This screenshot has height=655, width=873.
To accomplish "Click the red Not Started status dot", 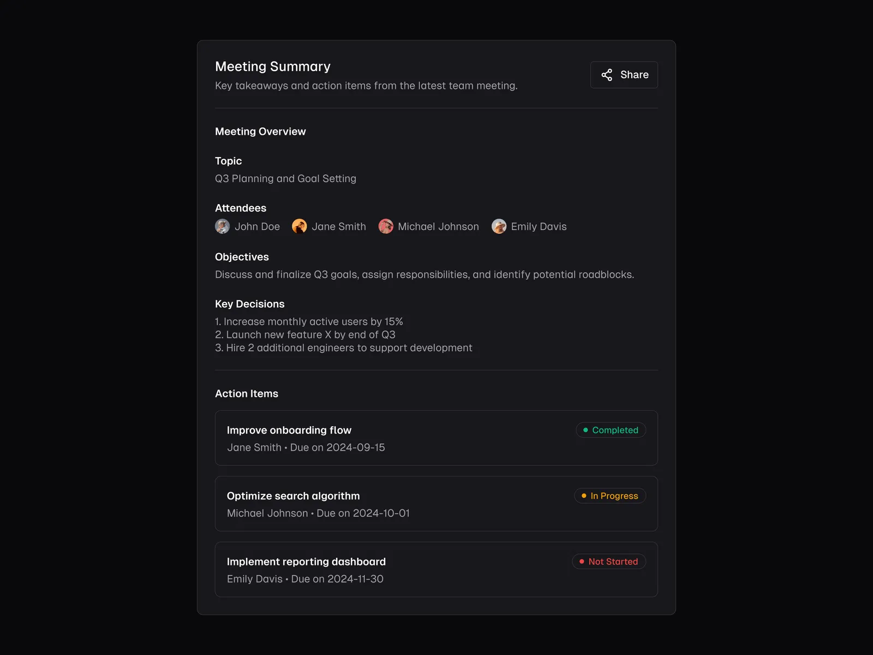I will (x=582, y=562).
